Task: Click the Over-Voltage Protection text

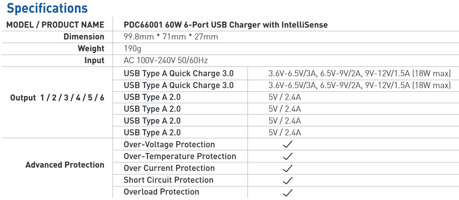Action: pyautogui.click(x=169, y=144)
